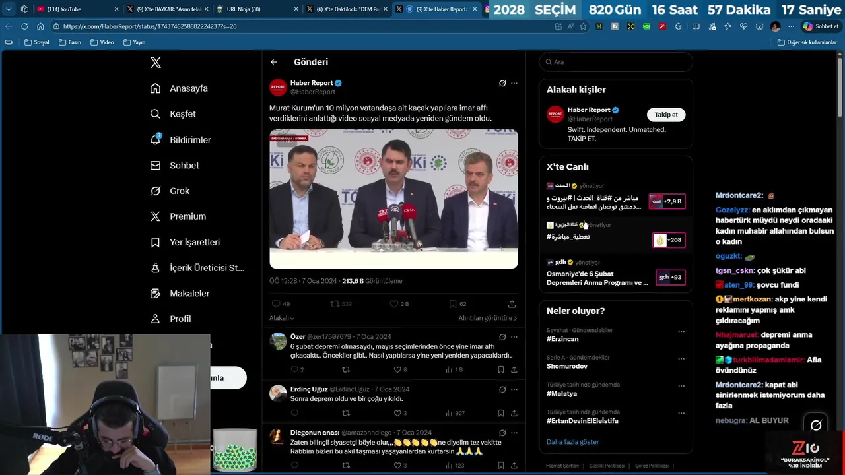845x475 pixels.
Task: Open the Alakalı sort dropdown
Action: pyautogui.click(x=282, y=318)
